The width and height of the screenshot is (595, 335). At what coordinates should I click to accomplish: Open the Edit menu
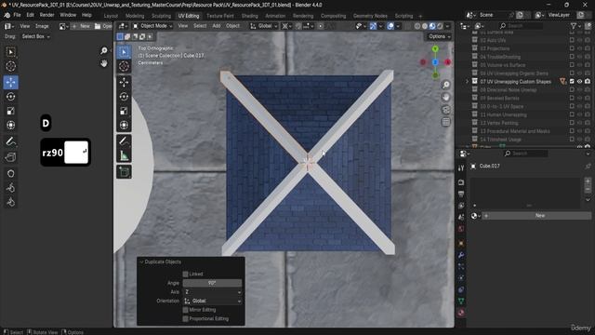tap(31, 15)
